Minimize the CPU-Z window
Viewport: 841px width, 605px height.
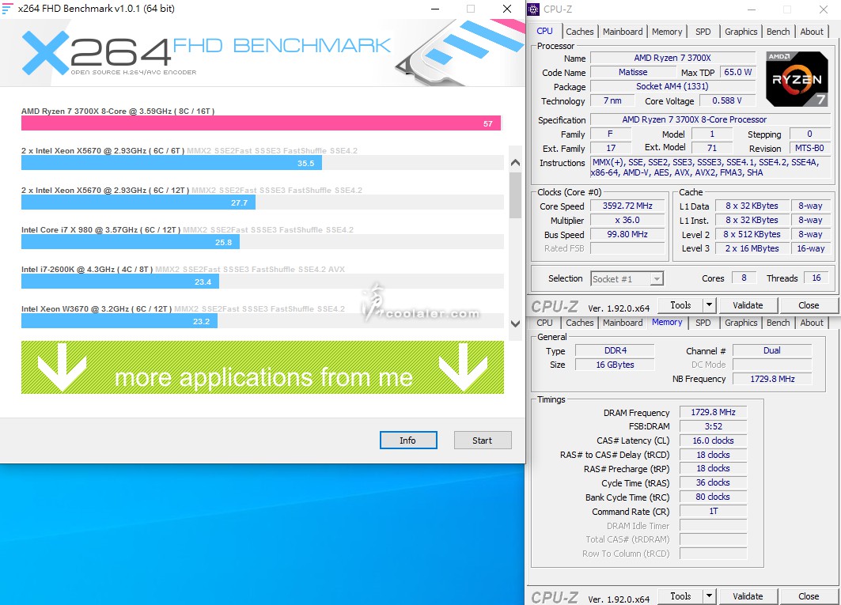[x=752, y=9]
